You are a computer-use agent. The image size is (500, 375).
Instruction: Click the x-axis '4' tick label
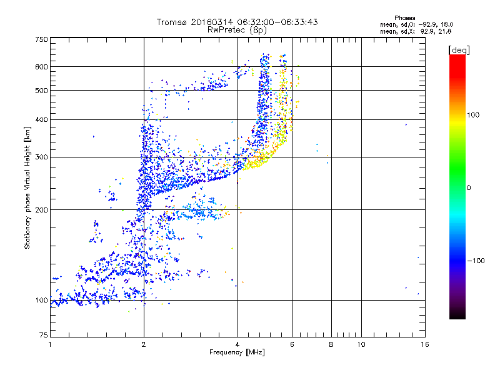[237, 344]
